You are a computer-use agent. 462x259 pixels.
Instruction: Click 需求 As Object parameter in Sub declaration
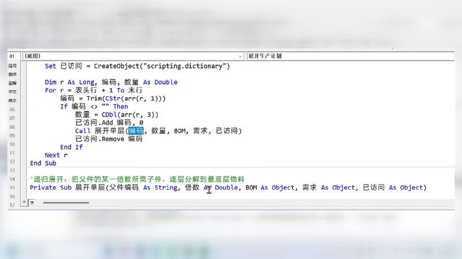[x=329, y=187]
